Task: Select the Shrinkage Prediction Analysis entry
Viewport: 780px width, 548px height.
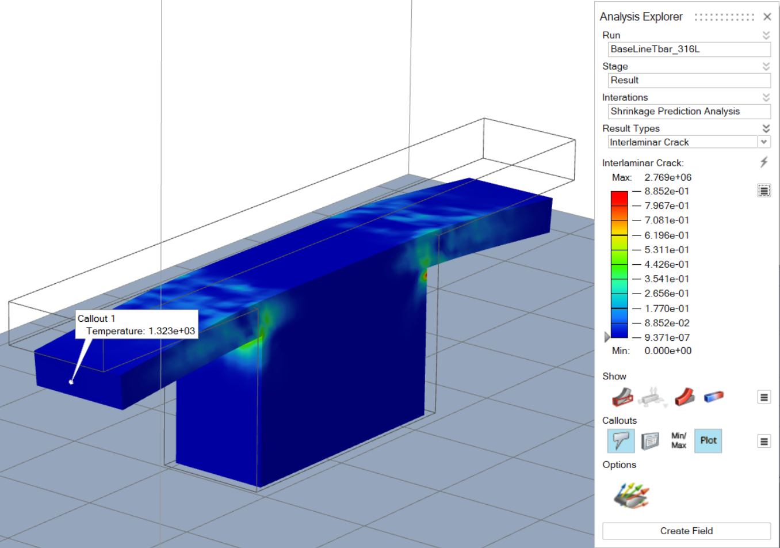Action: 689,111
